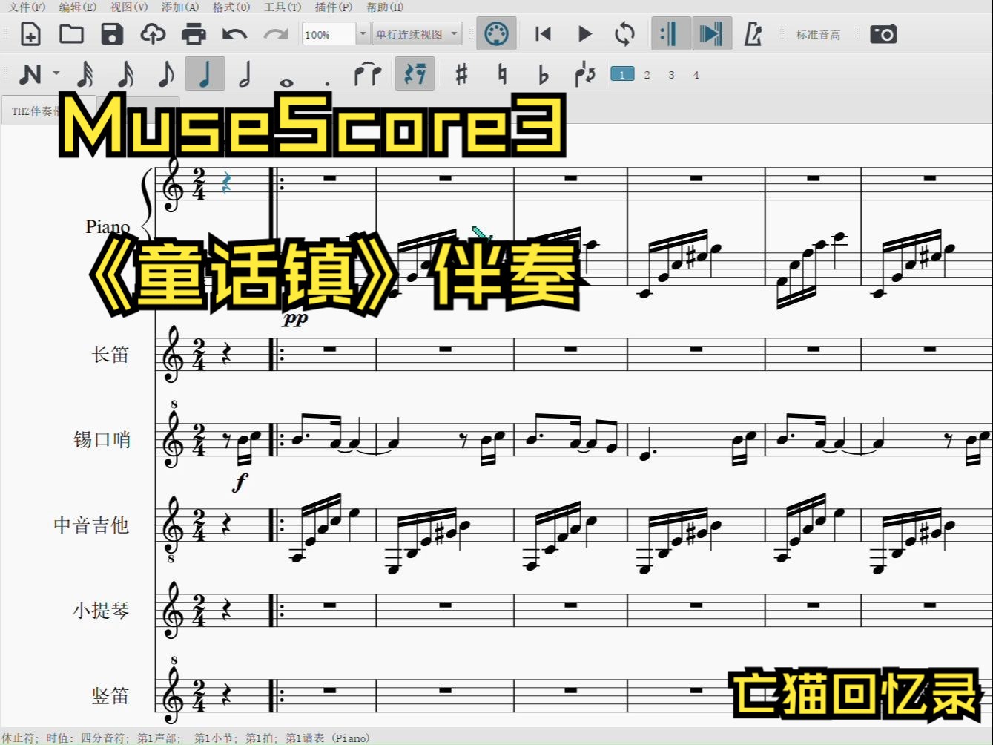Open the view mode dropdown 单行连续视图

418,34
